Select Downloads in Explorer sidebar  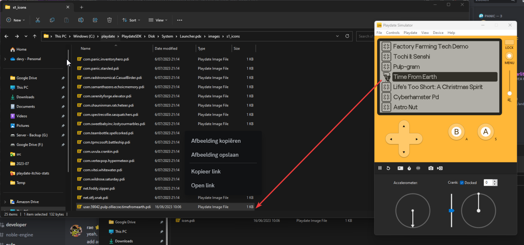[25, 97]
